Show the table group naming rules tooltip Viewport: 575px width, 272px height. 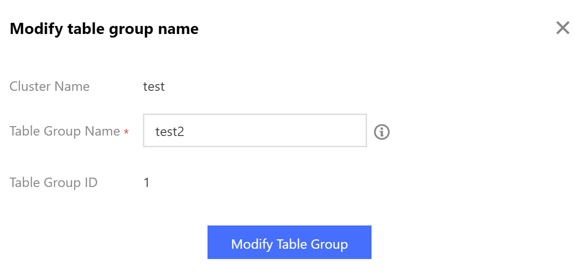tap(382, 132)
